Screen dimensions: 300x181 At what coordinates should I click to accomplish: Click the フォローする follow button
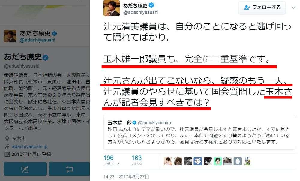tap(262, 8)
